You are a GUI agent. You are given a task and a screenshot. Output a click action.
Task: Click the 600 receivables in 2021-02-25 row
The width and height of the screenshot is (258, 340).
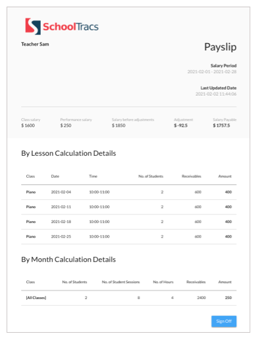[x=198, y=236]
